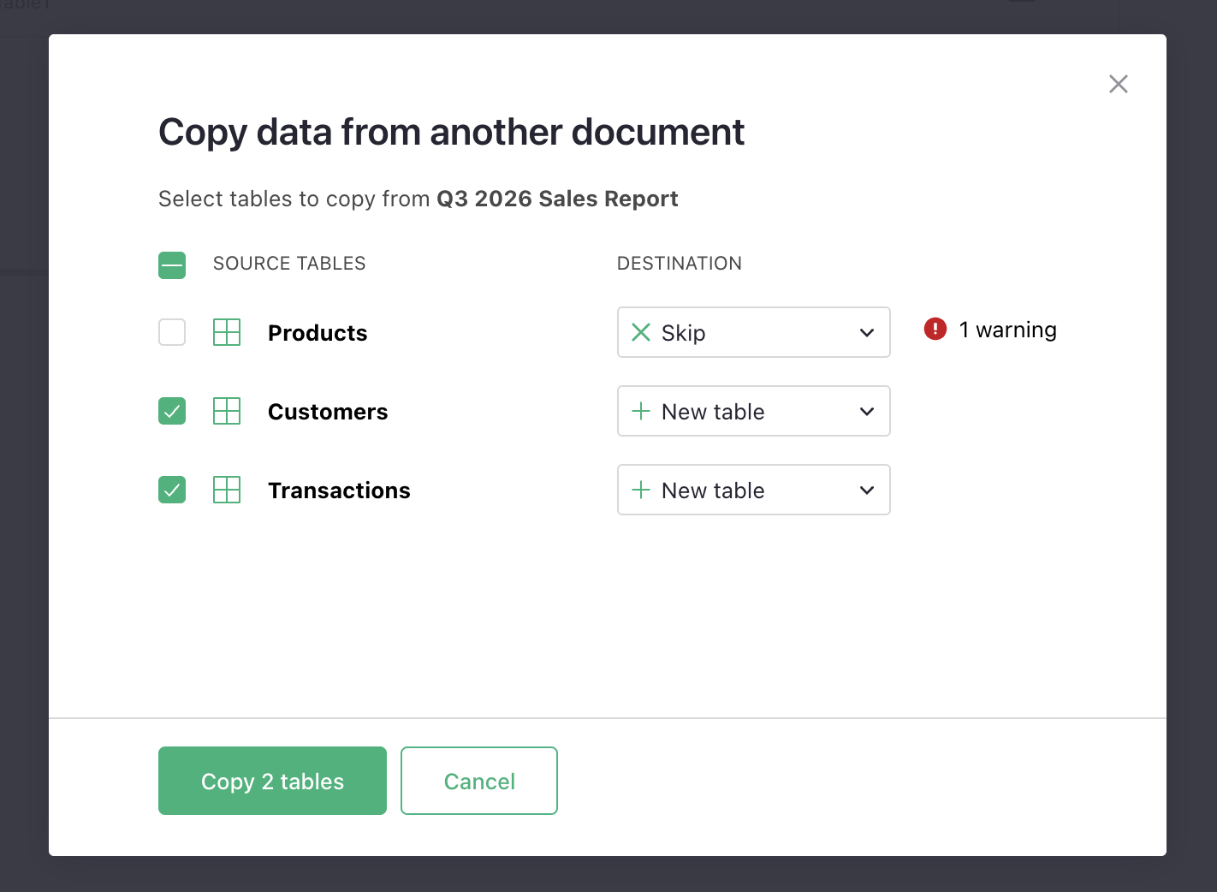Screen dimensions: 1217x892
Task: Select the Transactions table name
Action: coord(339,491)
